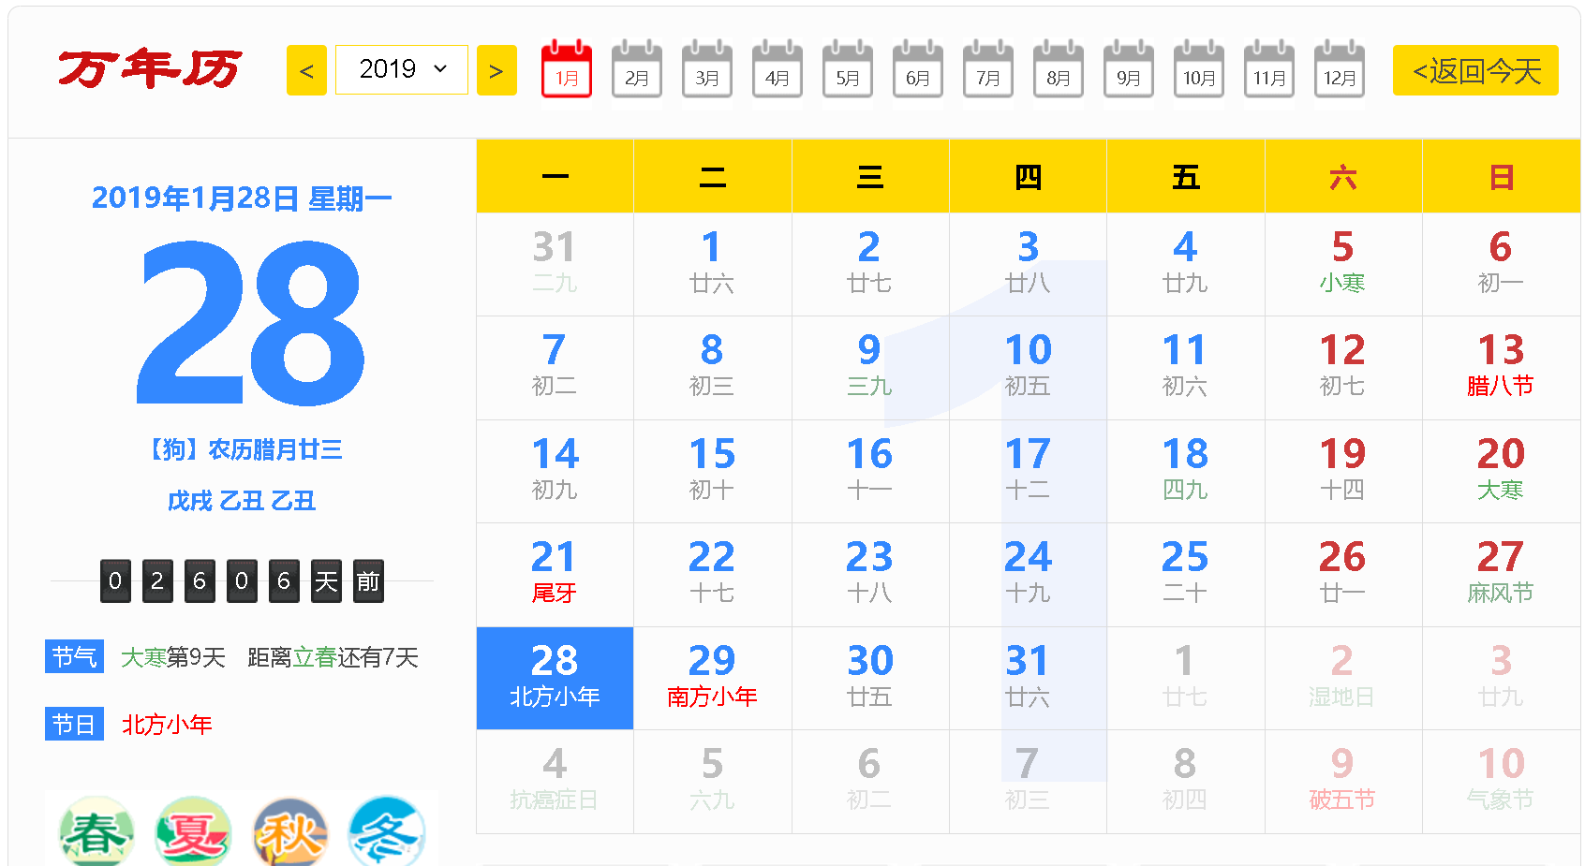Select highlighted date 28 北方小年
This screenshot has width=1585, height=866.
pos(555,678)
